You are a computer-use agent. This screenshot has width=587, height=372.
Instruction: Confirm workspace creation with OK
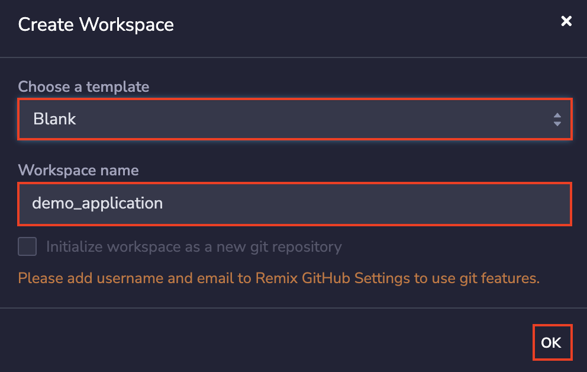click(551, 342)
